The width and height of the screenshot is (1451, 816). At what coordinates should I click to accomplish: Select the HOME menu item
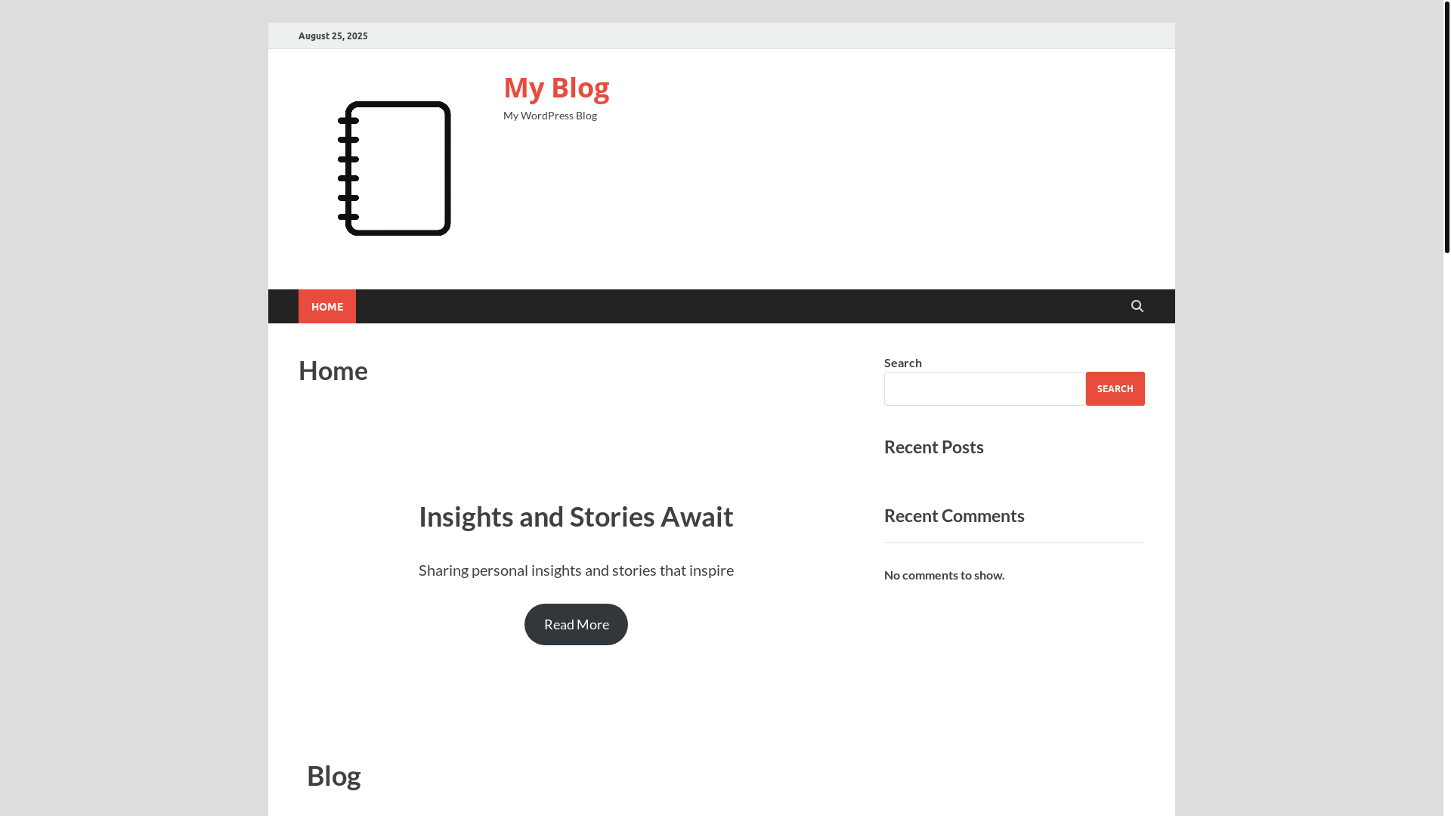pyautogui.click(x=327, y=306)
